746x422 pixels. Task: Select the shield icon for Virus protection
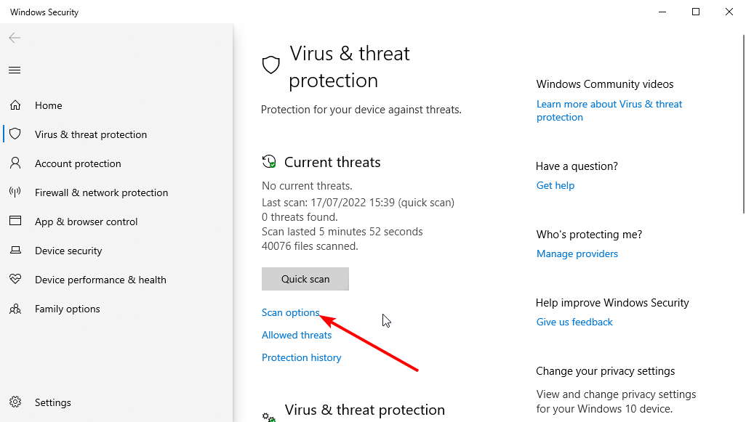point(15,134)
